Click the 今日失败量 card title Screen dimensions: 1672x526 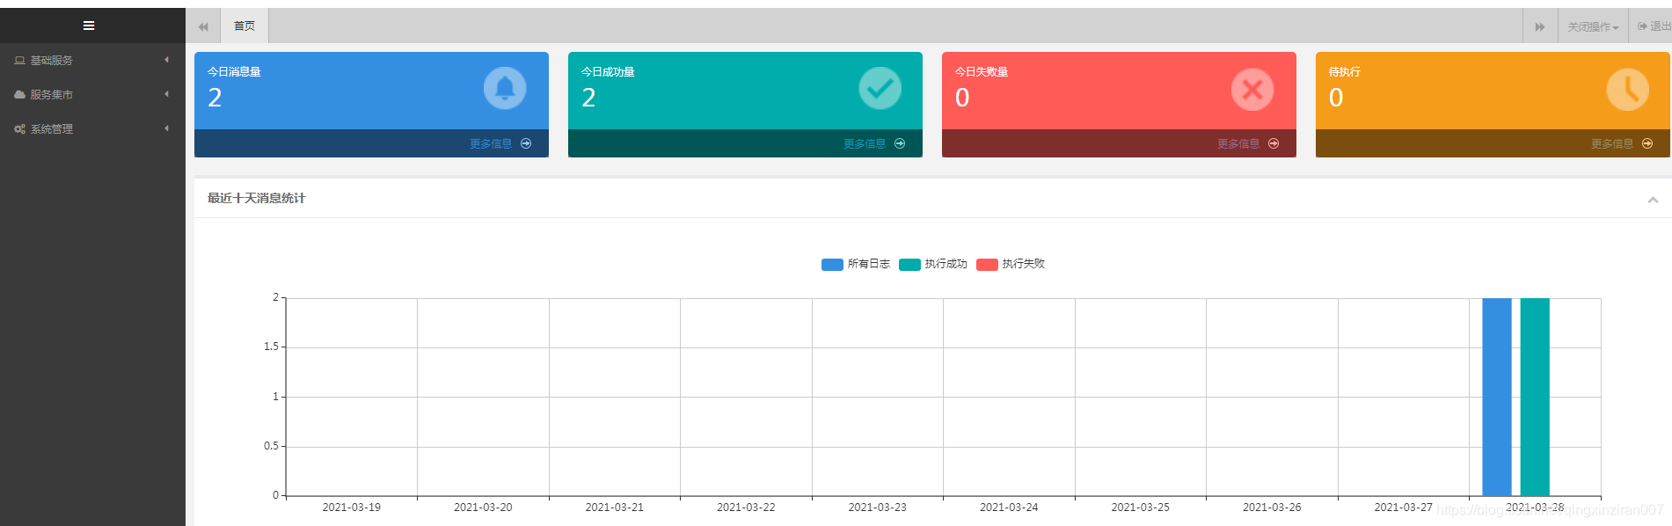click(982, 72)
